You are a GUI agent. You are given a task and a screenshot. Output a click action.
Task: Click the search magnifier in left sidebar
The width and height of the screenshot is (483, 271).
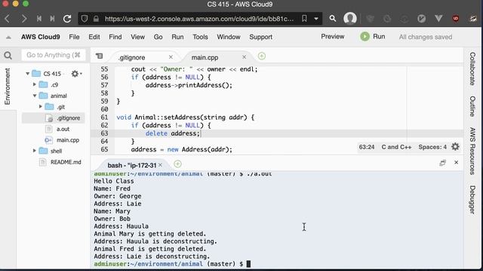[8, 55]
